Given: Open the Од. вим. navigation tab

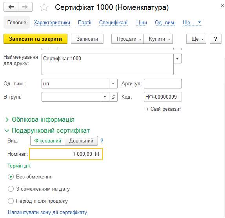Looking at the screenshot, I should 165,22.
